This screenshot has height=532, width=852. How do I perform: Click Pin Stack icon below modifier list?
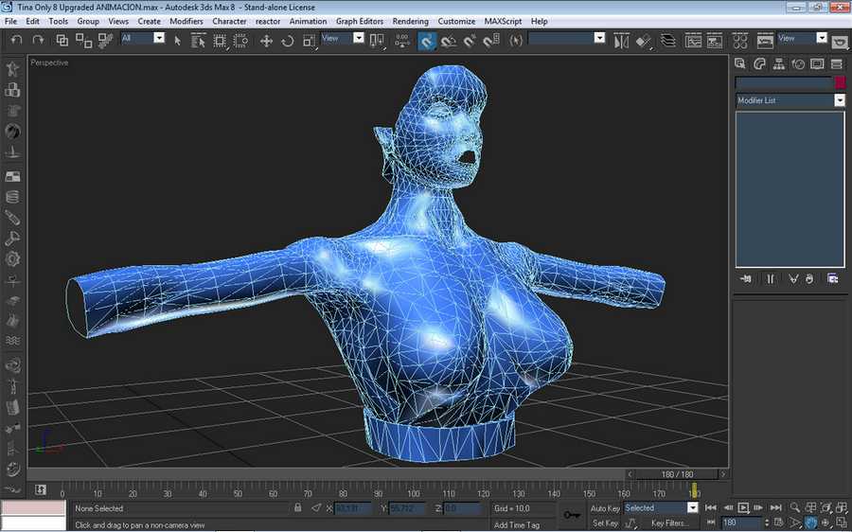(746, 278)
